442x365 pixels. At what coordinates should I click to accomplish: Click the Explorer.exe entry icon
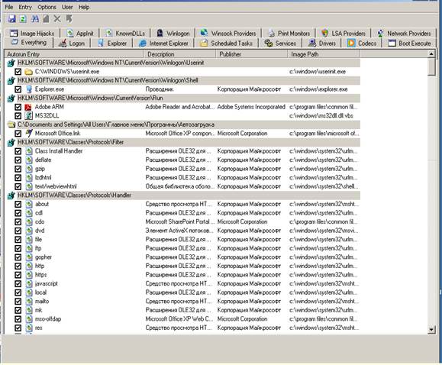(29, 89)
